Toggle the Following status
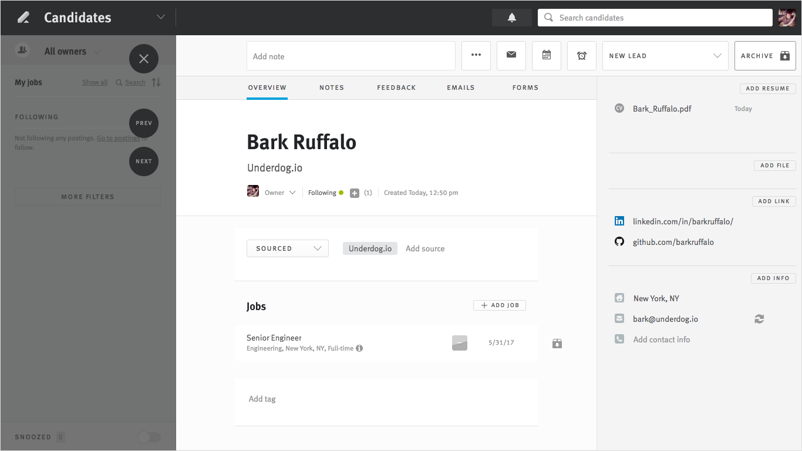The width and height of the screenshot is (802, 451). (x=326, y=193)
